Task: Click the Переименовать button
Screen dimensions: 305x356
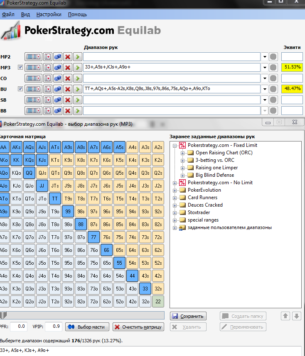Action: click(x=243, y=327)
